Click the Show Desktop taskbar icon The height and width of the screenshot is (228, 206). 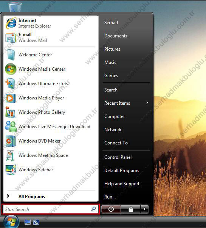click(x=28, y=222)
